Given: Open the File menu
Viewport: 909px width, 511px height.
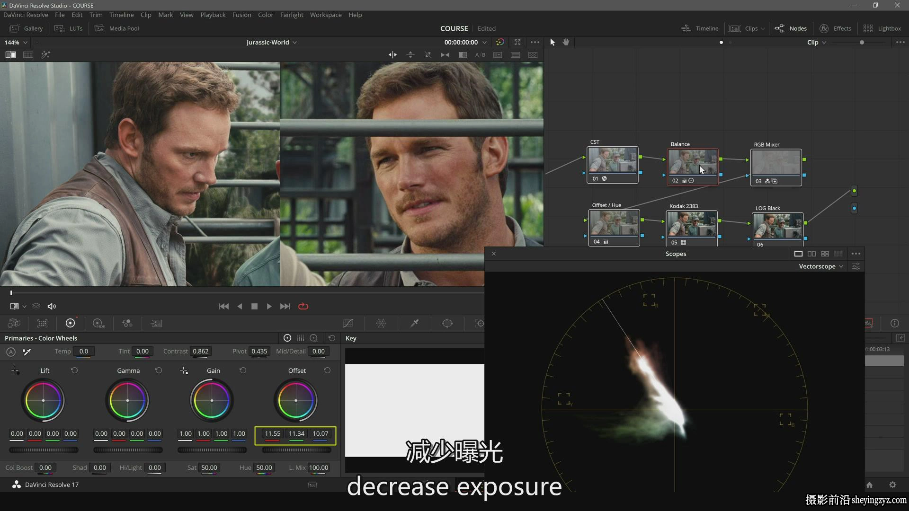Looking at the screenshot, I should pyautogui.click(x=60, y=15).
